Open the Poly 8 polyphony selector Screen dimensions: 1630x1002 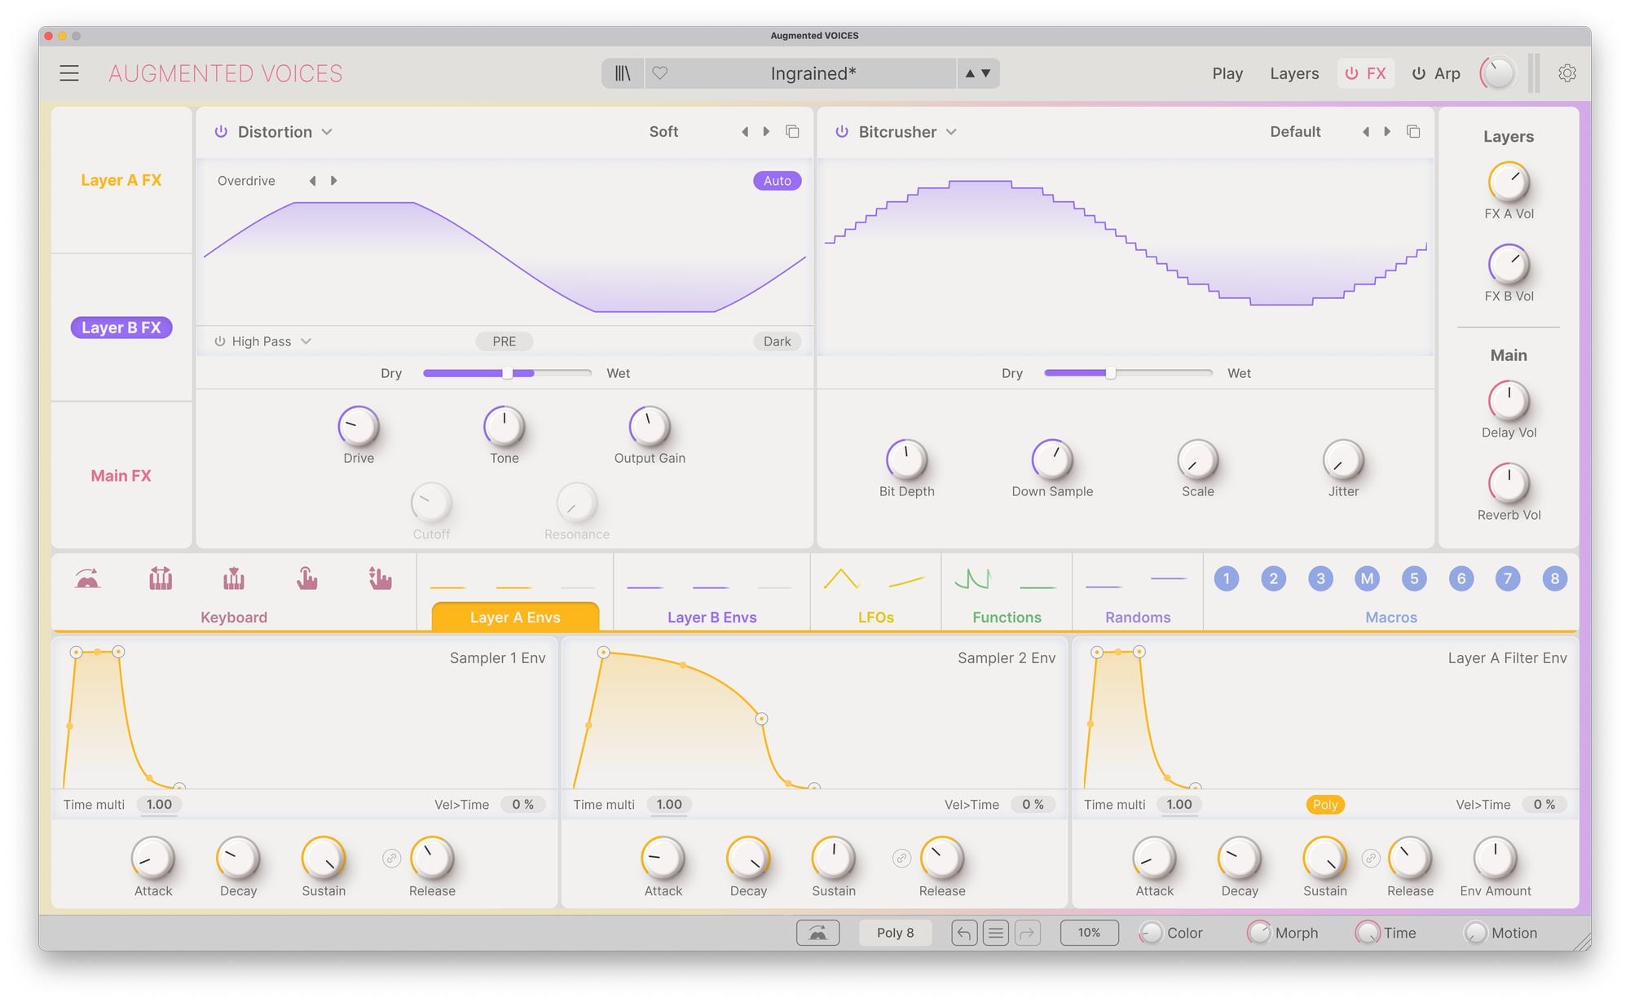tap(896, 933)
